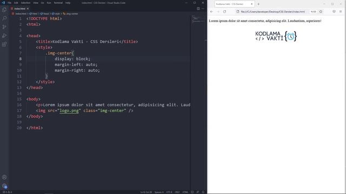Screen dimensions: 346x194
Task: Click the Firefox address bar URL
Action: (x=272, y=11)
